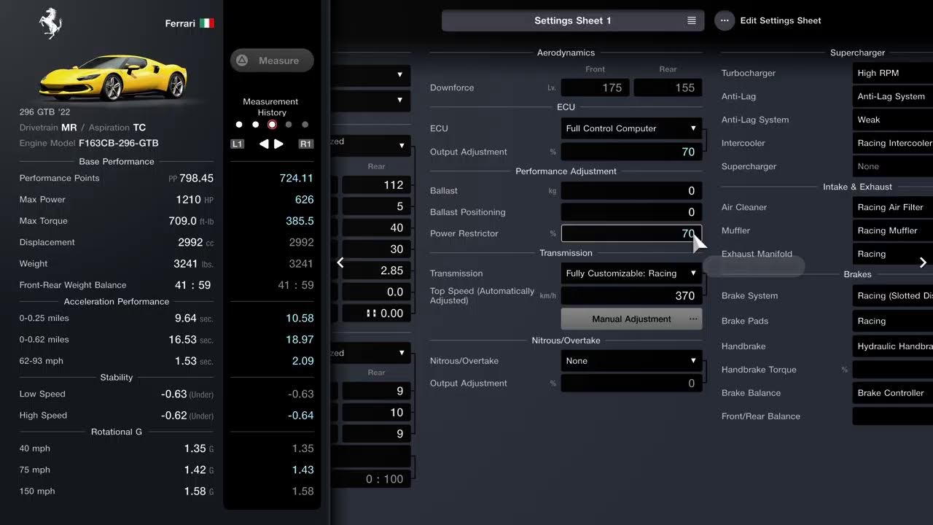Select the second measurement history dot
The width and height of the screenshot is (933, 525).
(255, 125)
